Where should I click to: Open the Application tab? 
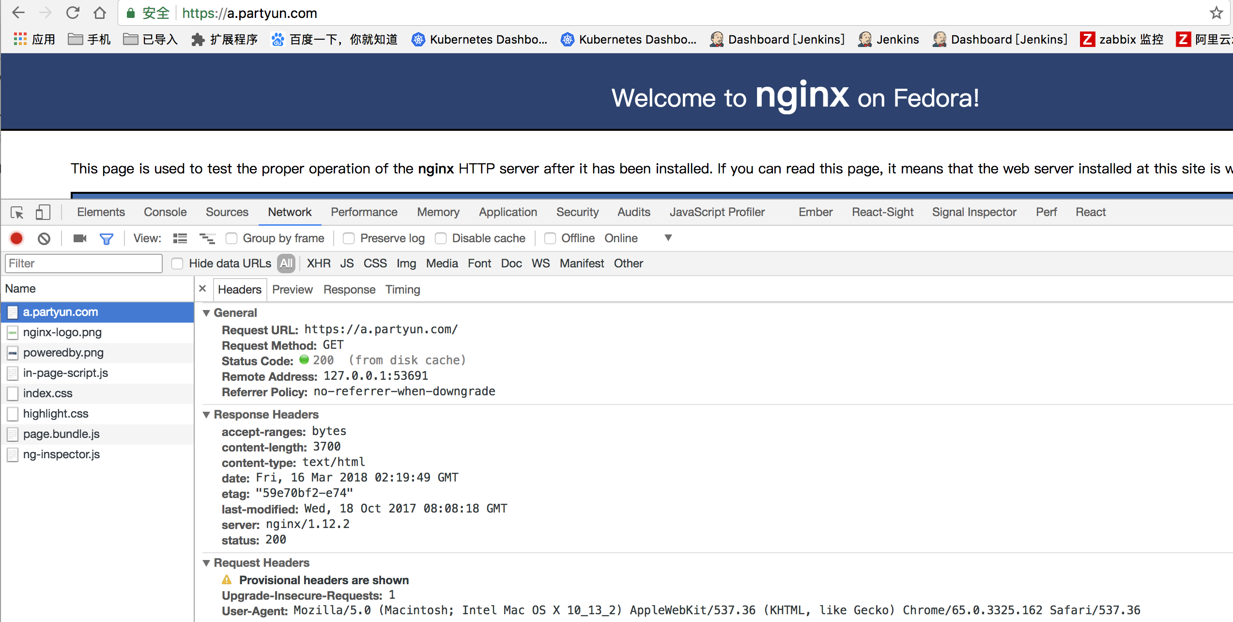coord(508,212)
